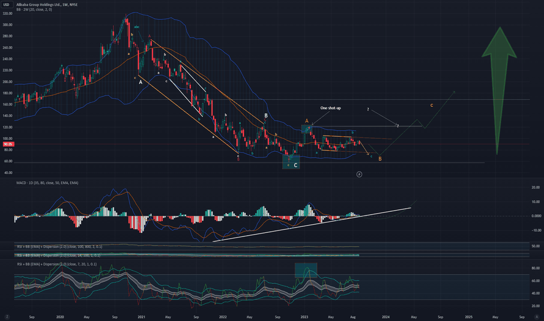This screenshot has width=544, height=321.
Task: Select the large green up-arrow drawing
Action: point(499,90)
